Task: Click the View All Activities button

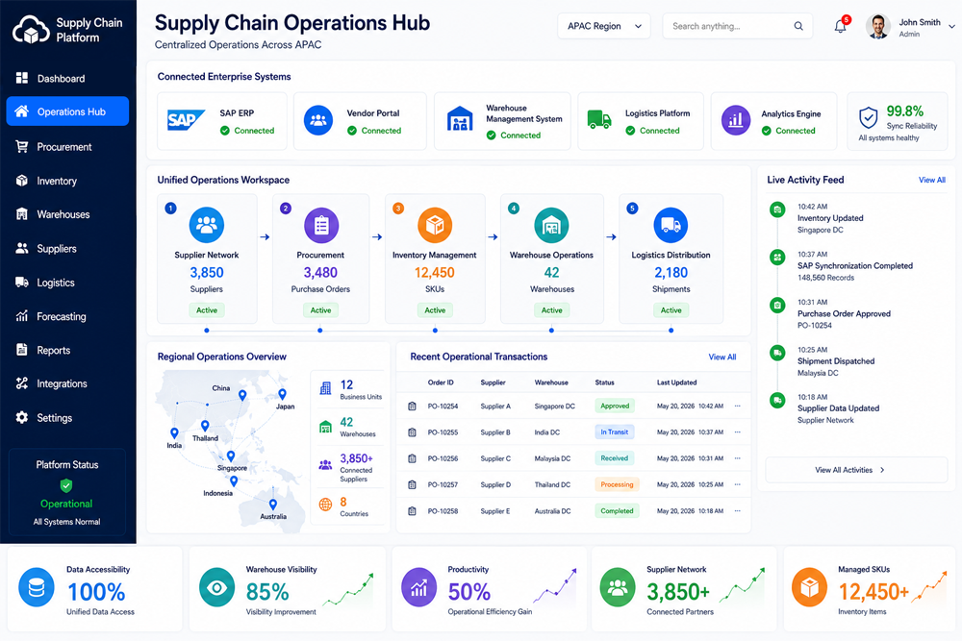Action: click(x=856, y=470)
